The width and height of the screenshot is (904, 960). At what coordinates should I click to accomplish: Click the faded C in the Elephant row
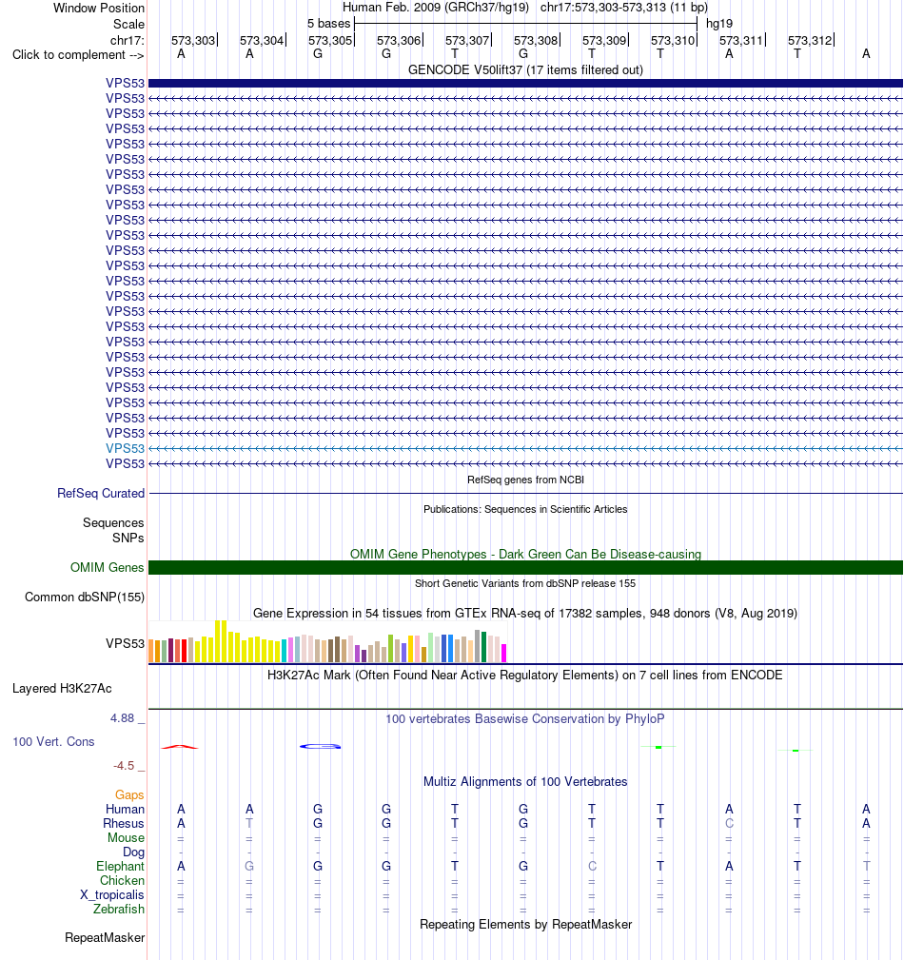tap(592, 867)
